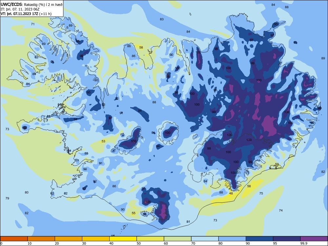Click the navy 95–99.9 legend swatch
This screenshot has width=328, height=246.
coord(287,239)
